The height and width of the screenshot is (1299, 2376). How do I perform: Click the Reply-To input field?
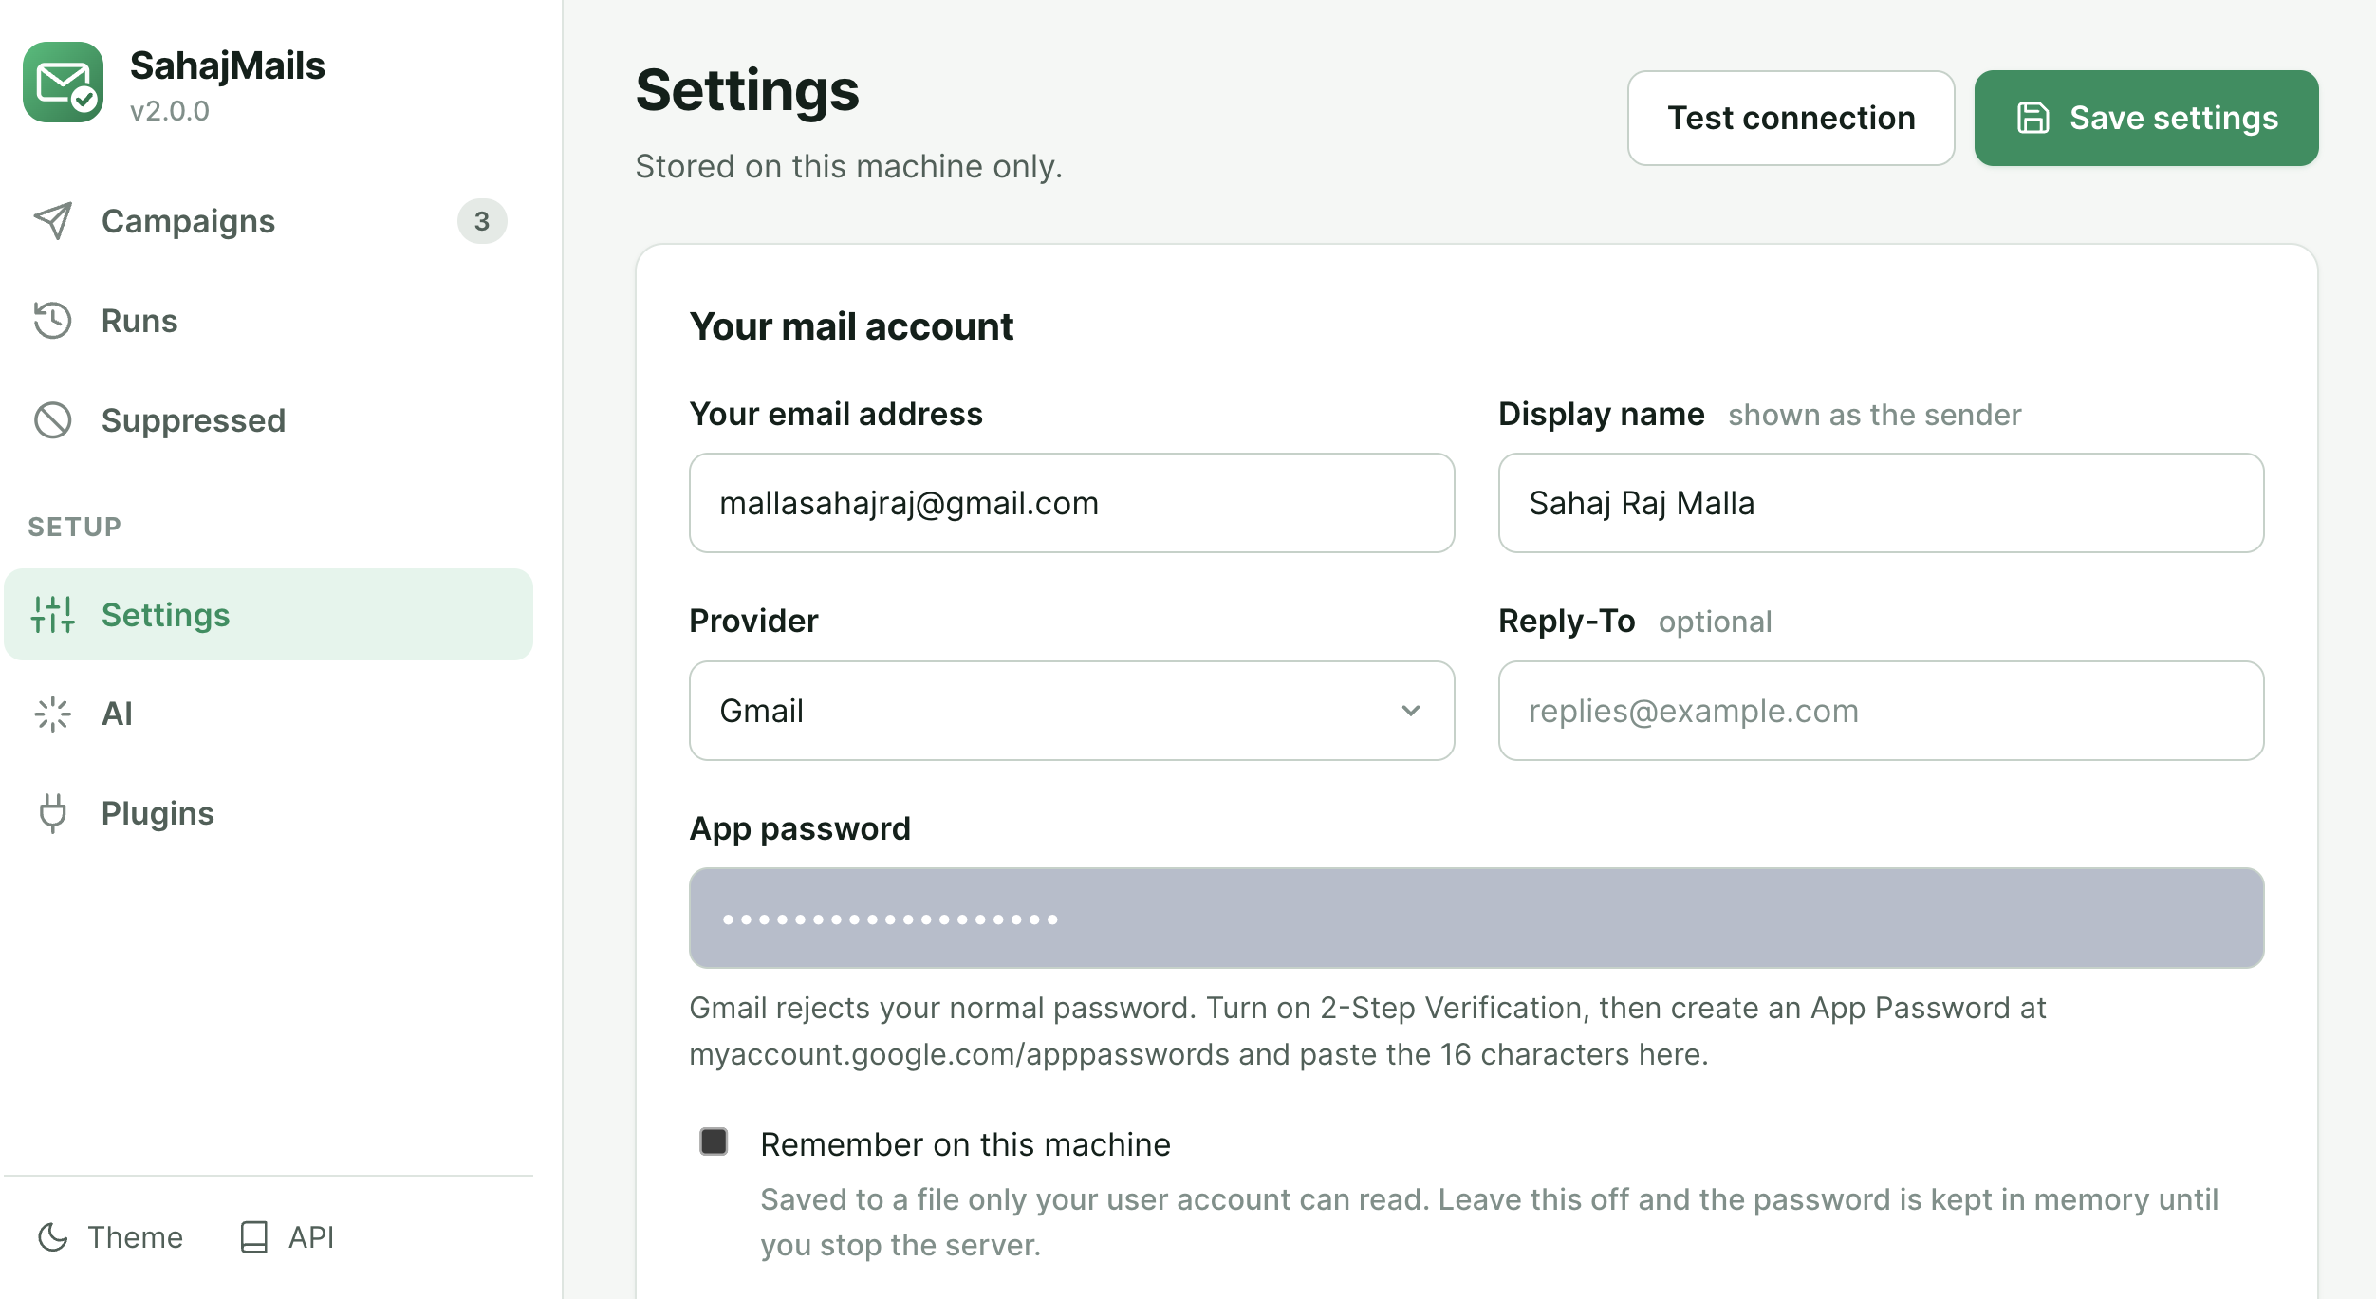pos(1881,711)
